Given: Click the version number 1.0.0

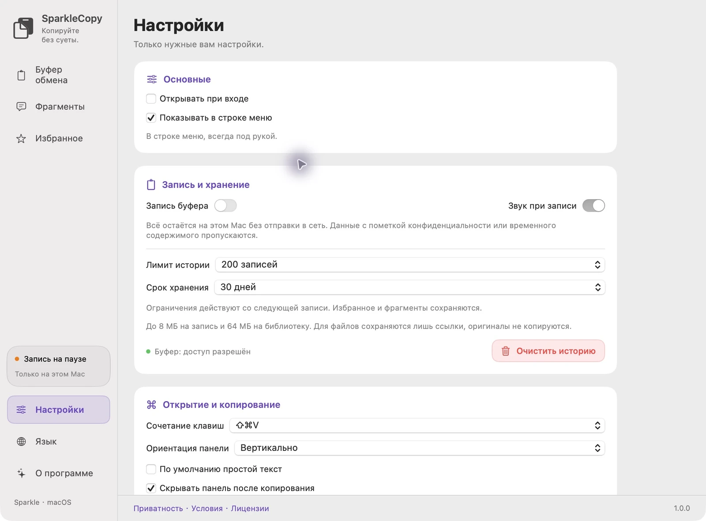Looking at the screenshot, I should coord(682,508).
